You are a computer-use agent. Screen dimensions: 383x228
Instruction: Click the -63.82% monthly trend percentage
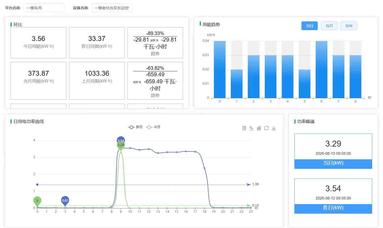point(155,68)
